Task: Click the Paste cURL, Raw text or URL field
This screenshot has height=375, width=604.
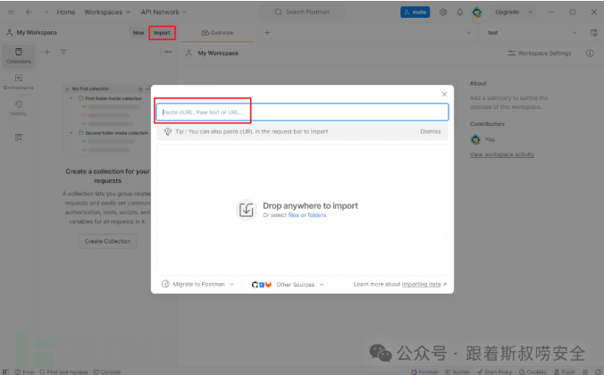Action: pos(302,112)
